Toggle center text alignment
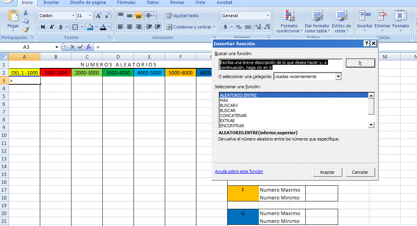 pyautogui.click(x=130, y=27)
